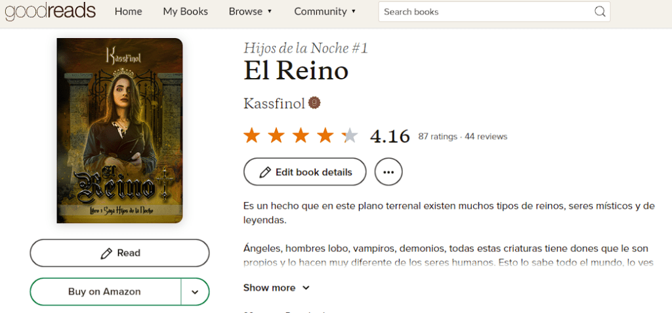This screenshot has height=313, width=672.
Task: Expand the Browse dropdown menu
Action: click(x=250, y=12)
